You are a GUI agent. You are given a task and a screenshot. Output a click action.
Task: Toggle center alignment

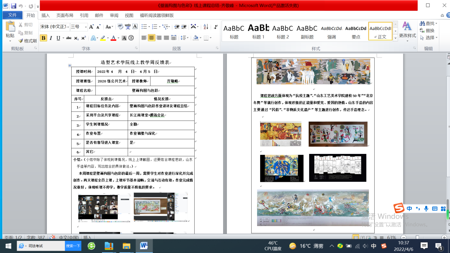[x=152, y=38]
